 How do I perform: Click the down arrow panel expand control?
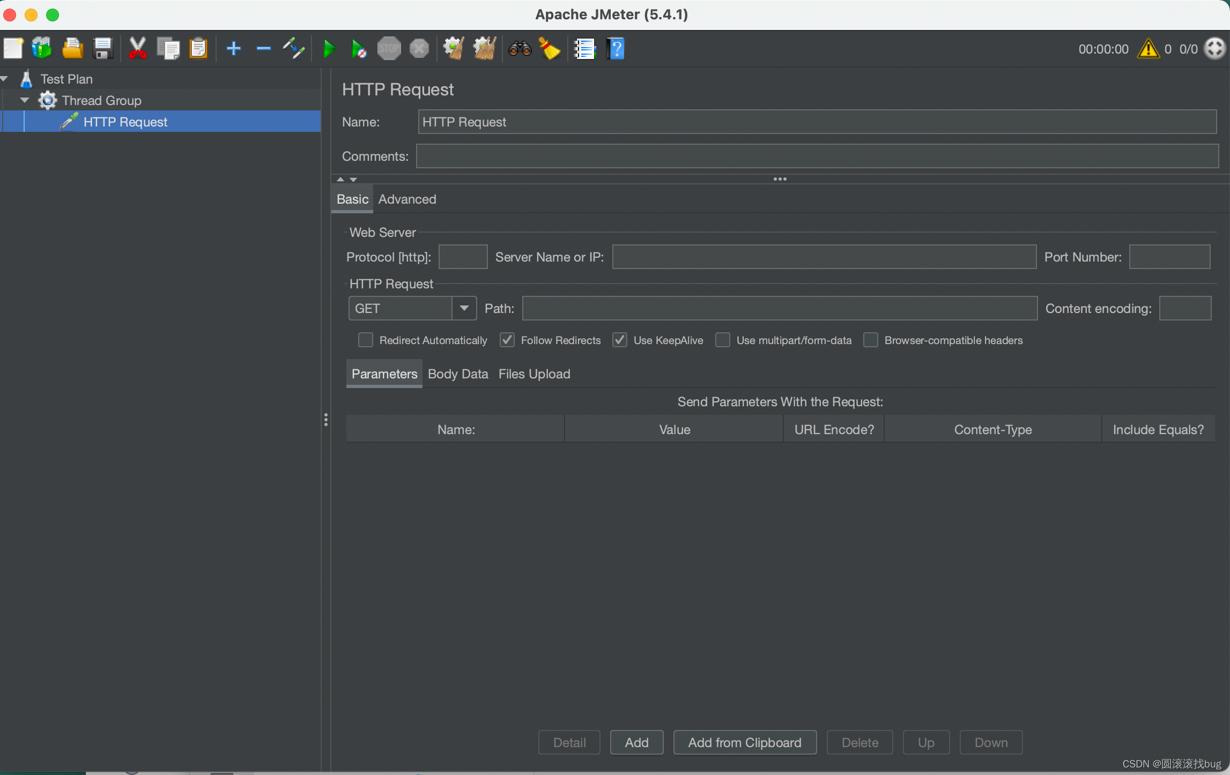(353, 179)
